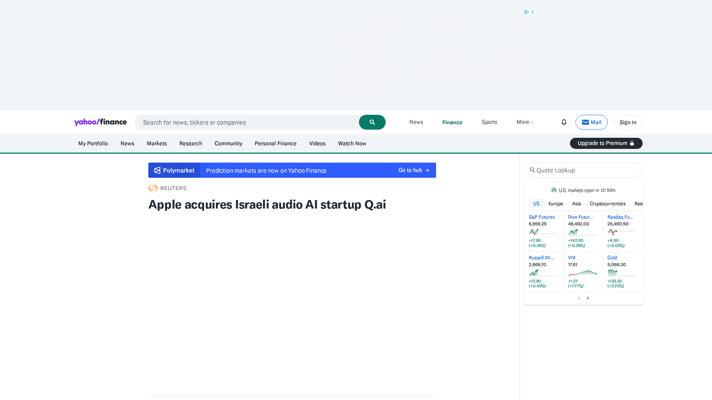Click the Yahoo Finance logo

[x=100, y=122]
